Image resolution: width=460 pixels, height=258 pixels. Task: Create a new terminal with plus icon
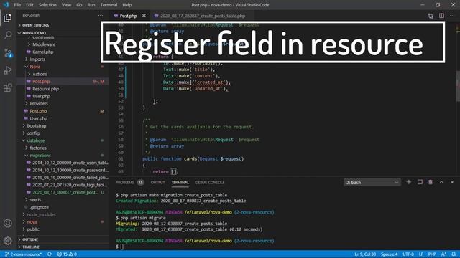pos(409,182)
